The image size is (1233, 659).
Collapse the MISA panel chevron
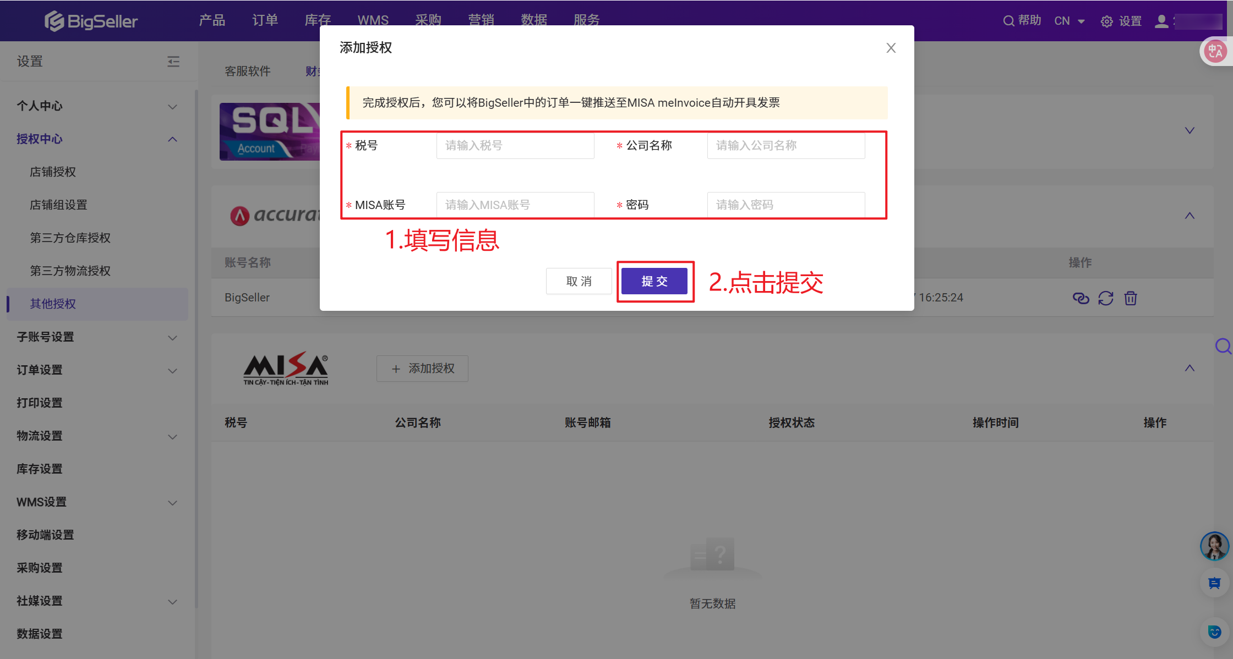(x=1190, y=368)
